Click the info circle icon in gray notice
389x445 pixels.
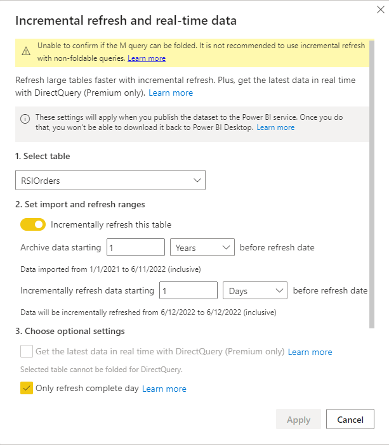point(25,119)
